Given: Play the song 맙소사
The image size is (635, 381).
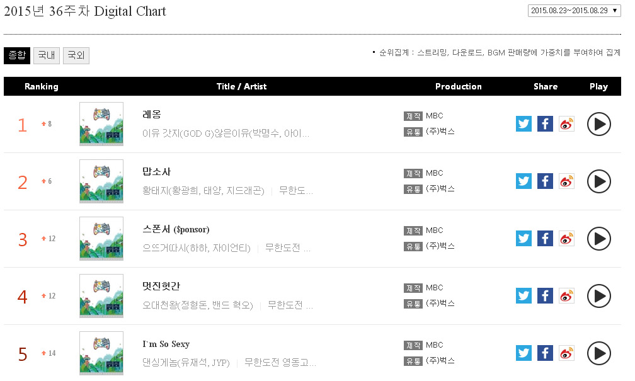Looking at the screenshot, I should click(598, 181).
